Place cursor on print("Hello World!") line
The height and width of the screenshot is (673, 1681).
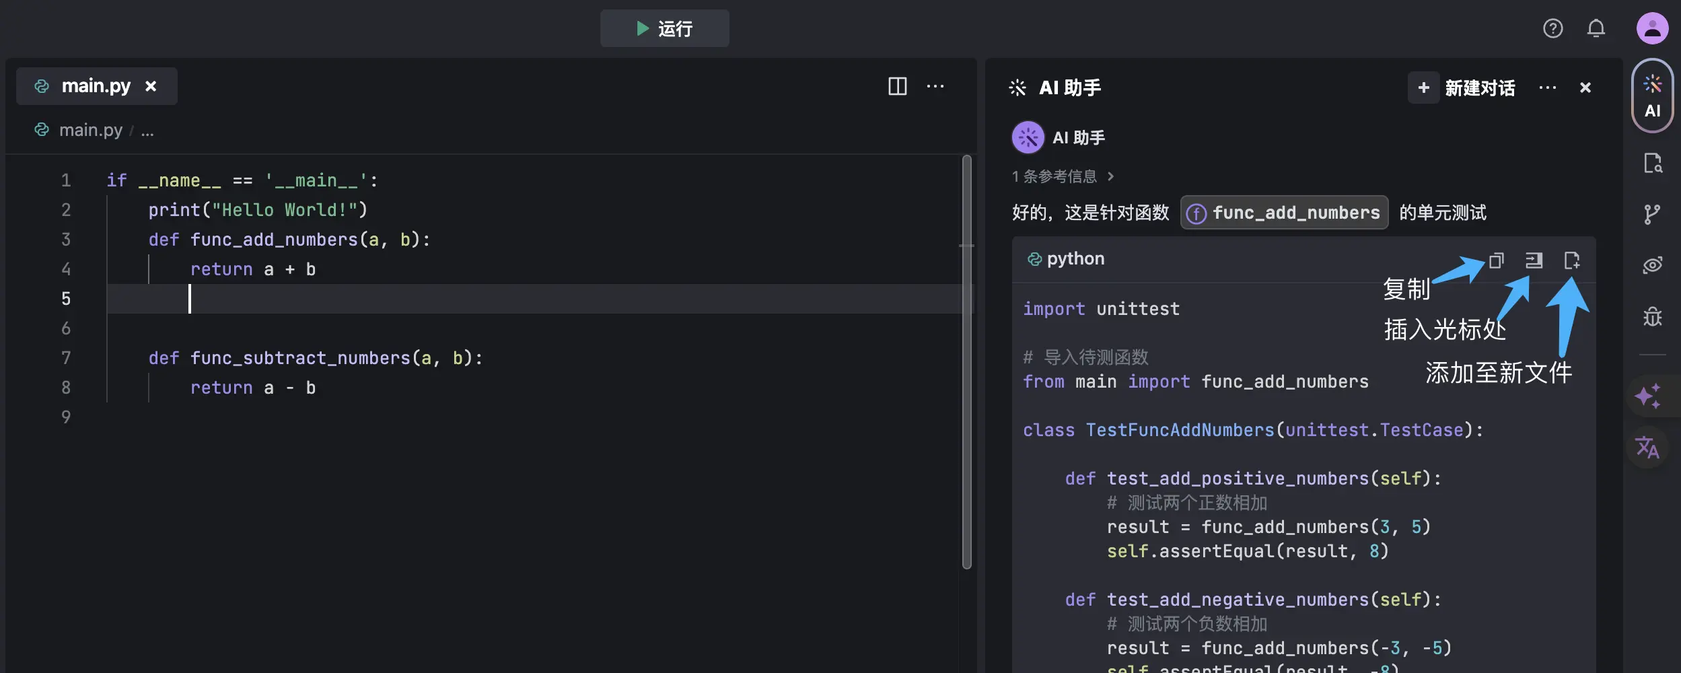tap(258, 210)
